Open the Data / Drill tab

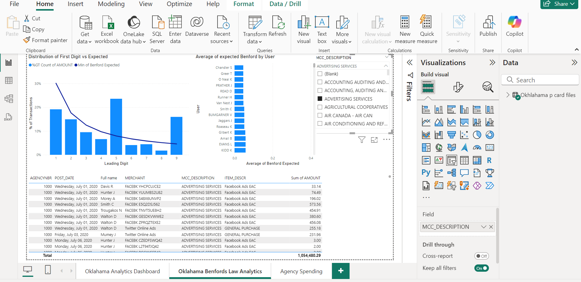[285, 4]
